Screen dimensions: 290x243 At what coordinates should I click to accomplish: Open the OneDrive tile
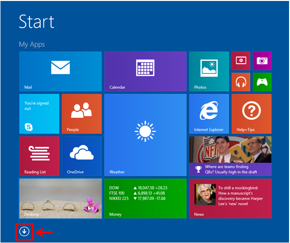(x=82, y=156)
